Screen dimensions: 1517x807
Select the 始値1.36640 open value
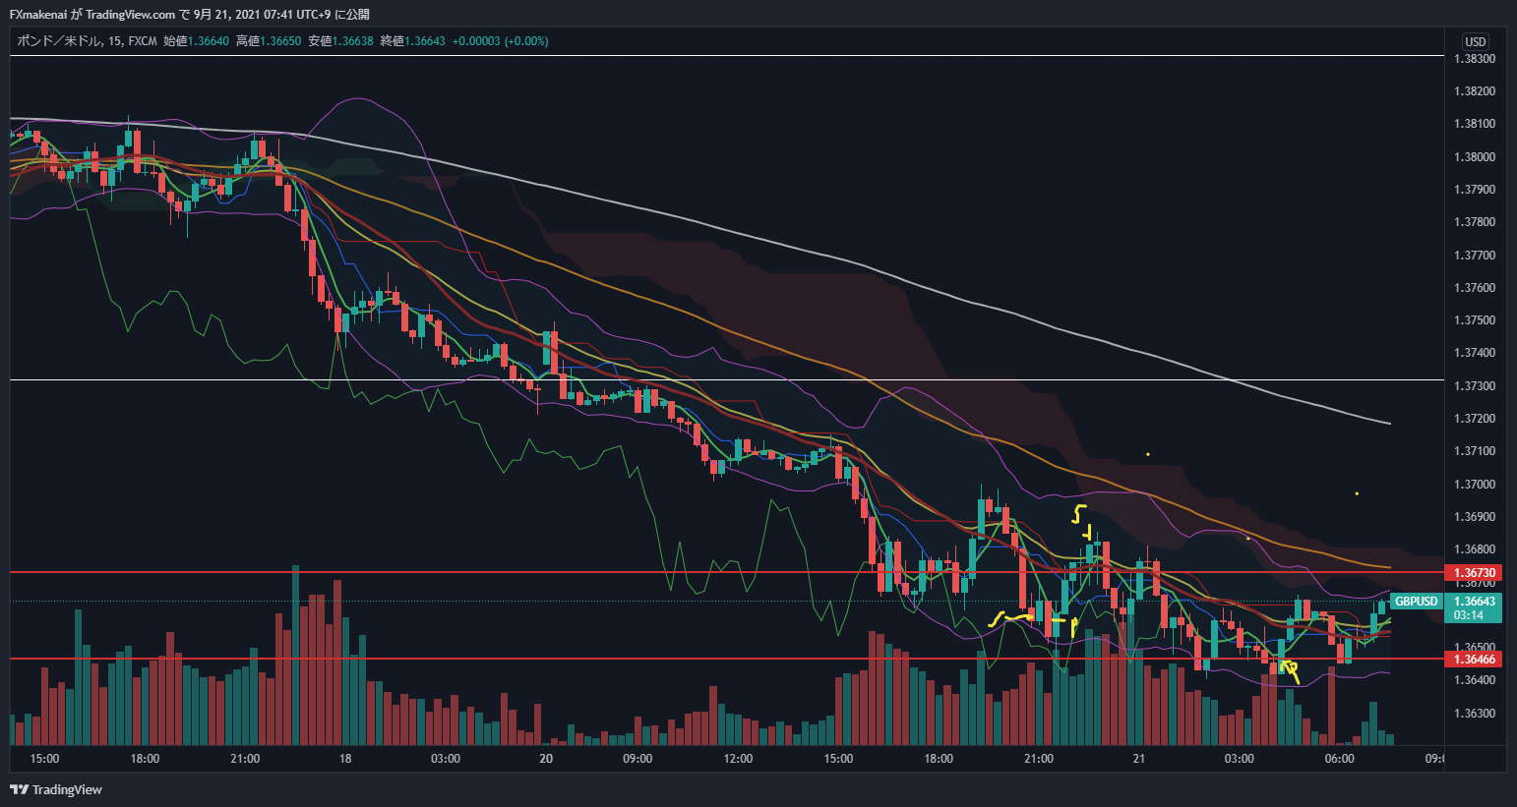coord(196,41)
